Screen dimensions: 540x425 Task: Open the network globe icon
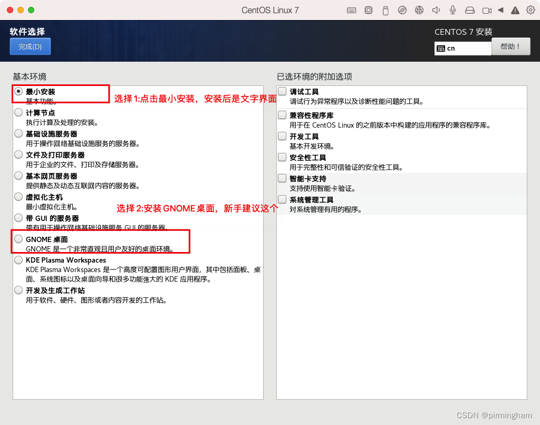419,11
